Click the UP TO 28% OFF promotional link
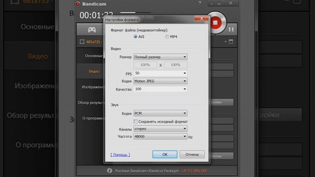The width and height of the screenshot is (315, 177). tap(194, 171)
